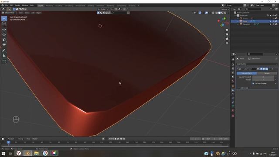
Task: Open the Scene properties tab
Action: [233, 77]
